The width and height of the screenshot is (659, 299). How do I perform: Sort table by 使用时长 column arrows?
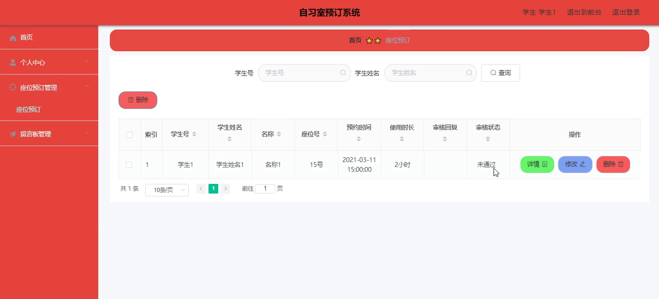(x=402, y=139)
